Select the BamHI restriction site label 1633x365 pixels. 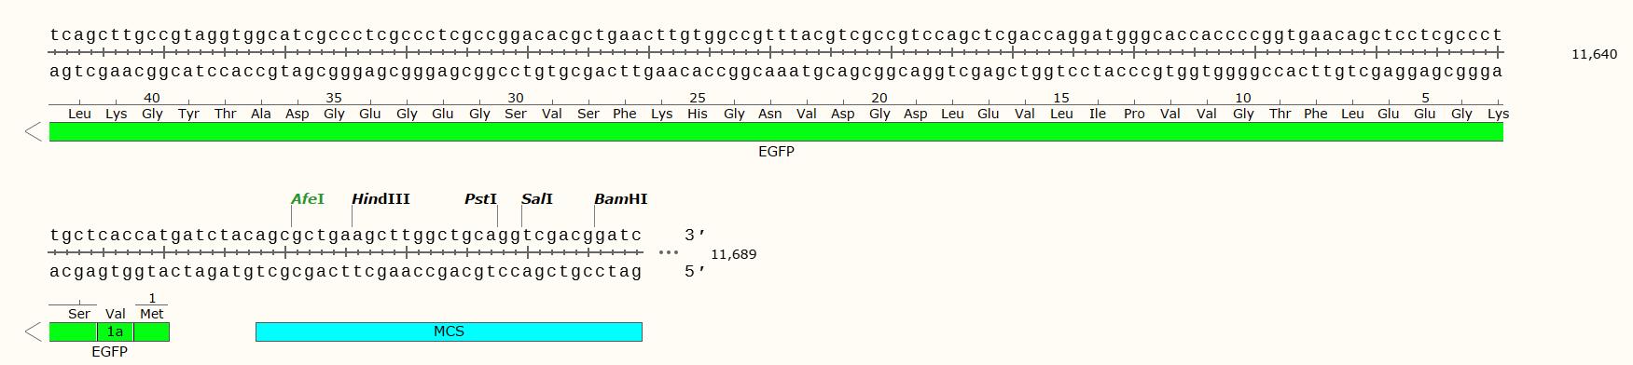pyautogui.click(x=620, y=198)
